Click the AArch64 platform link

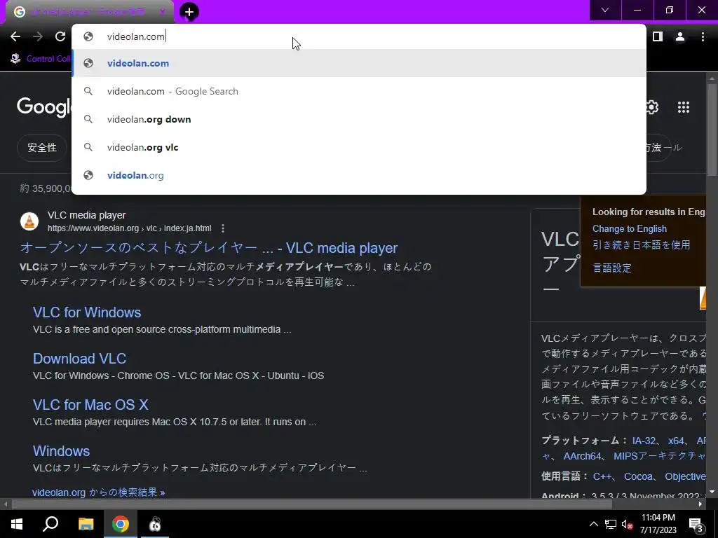[x=582, y=456]
